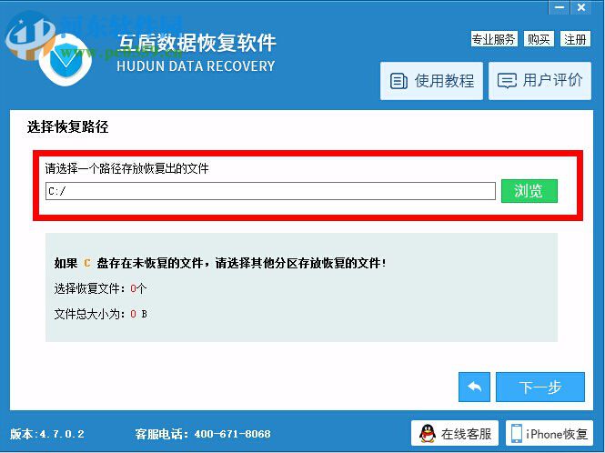The image size is (605, 453).
Task: Open 在线客服 online support
Action: click(x=455, y=433)
